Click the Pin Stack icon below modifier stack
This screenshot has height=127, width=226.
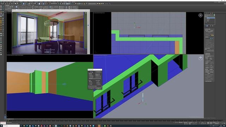205,26
